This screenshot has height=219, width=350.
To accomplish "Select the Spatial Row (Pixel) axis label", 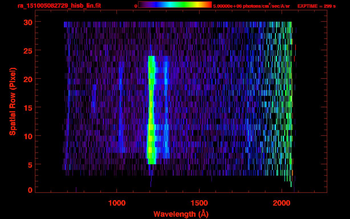I will (13, 102).
